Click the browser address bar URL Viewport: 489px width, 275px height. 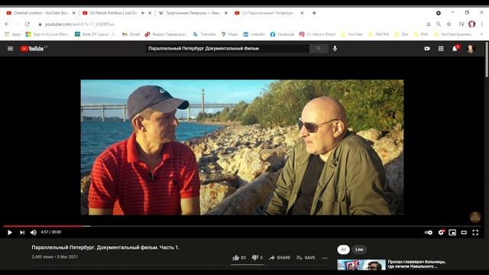pyautogui.click(x=79, y=24)
